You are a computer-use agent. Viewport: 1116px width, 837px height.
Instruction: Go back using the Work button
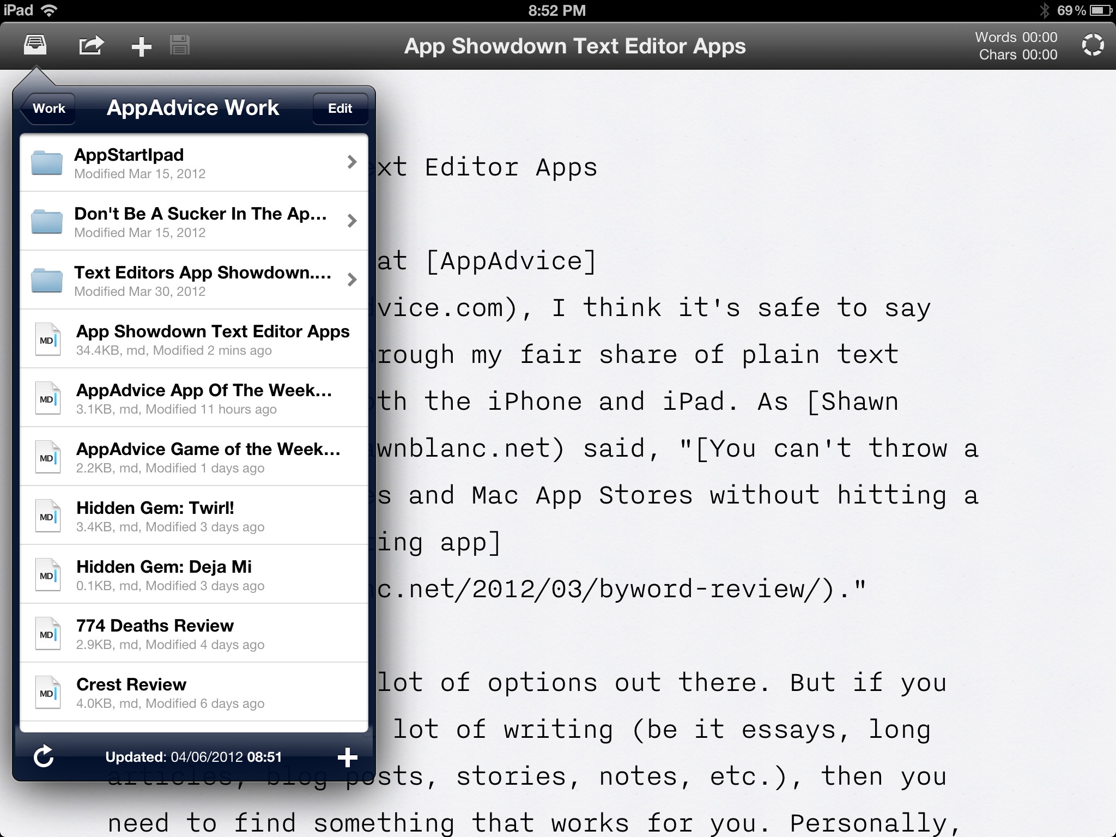click(x=48, y=108)
